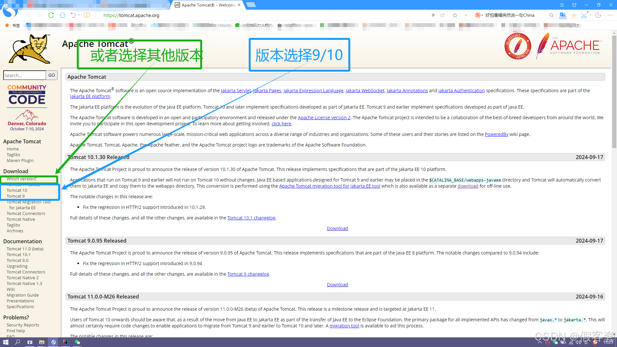617x347 pixels.
Task: Open Tomcat 10.1 documentation link
Action: tap(19, 254)
